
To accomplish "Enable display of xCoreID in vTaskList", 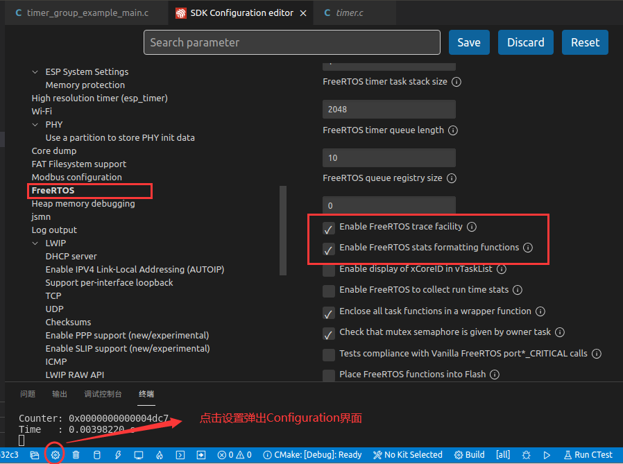I will pyautogui.click(x=329, y=270).
